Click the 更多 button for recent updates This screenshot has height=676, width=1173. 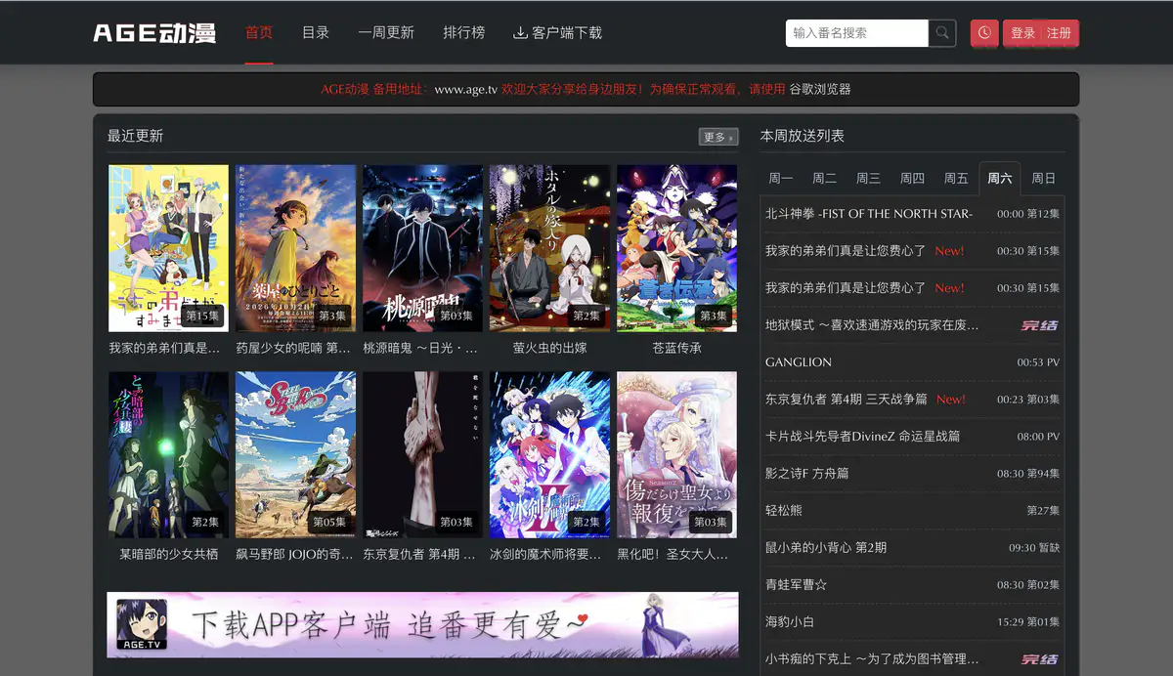tap(718, 137)
